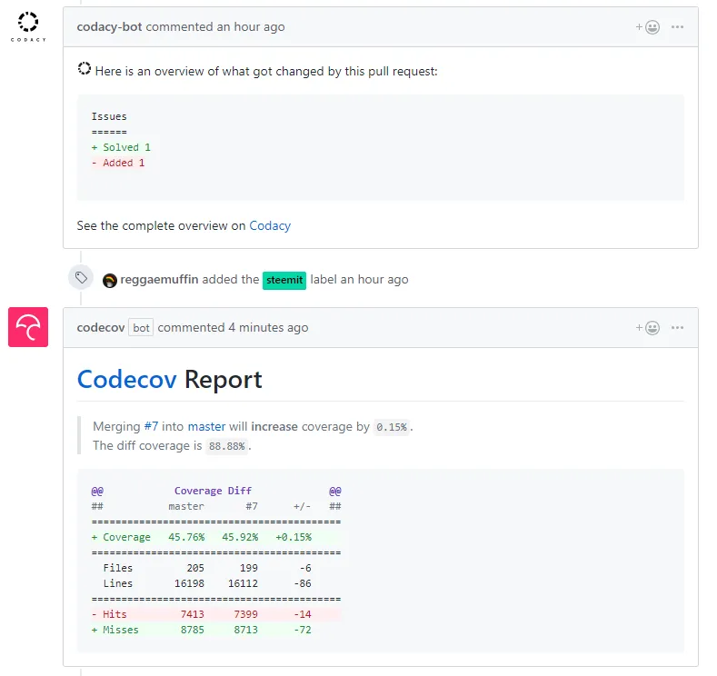717x676 pixels.
Task: Open the Codecov heading link
Action: (x=126, y=380)
